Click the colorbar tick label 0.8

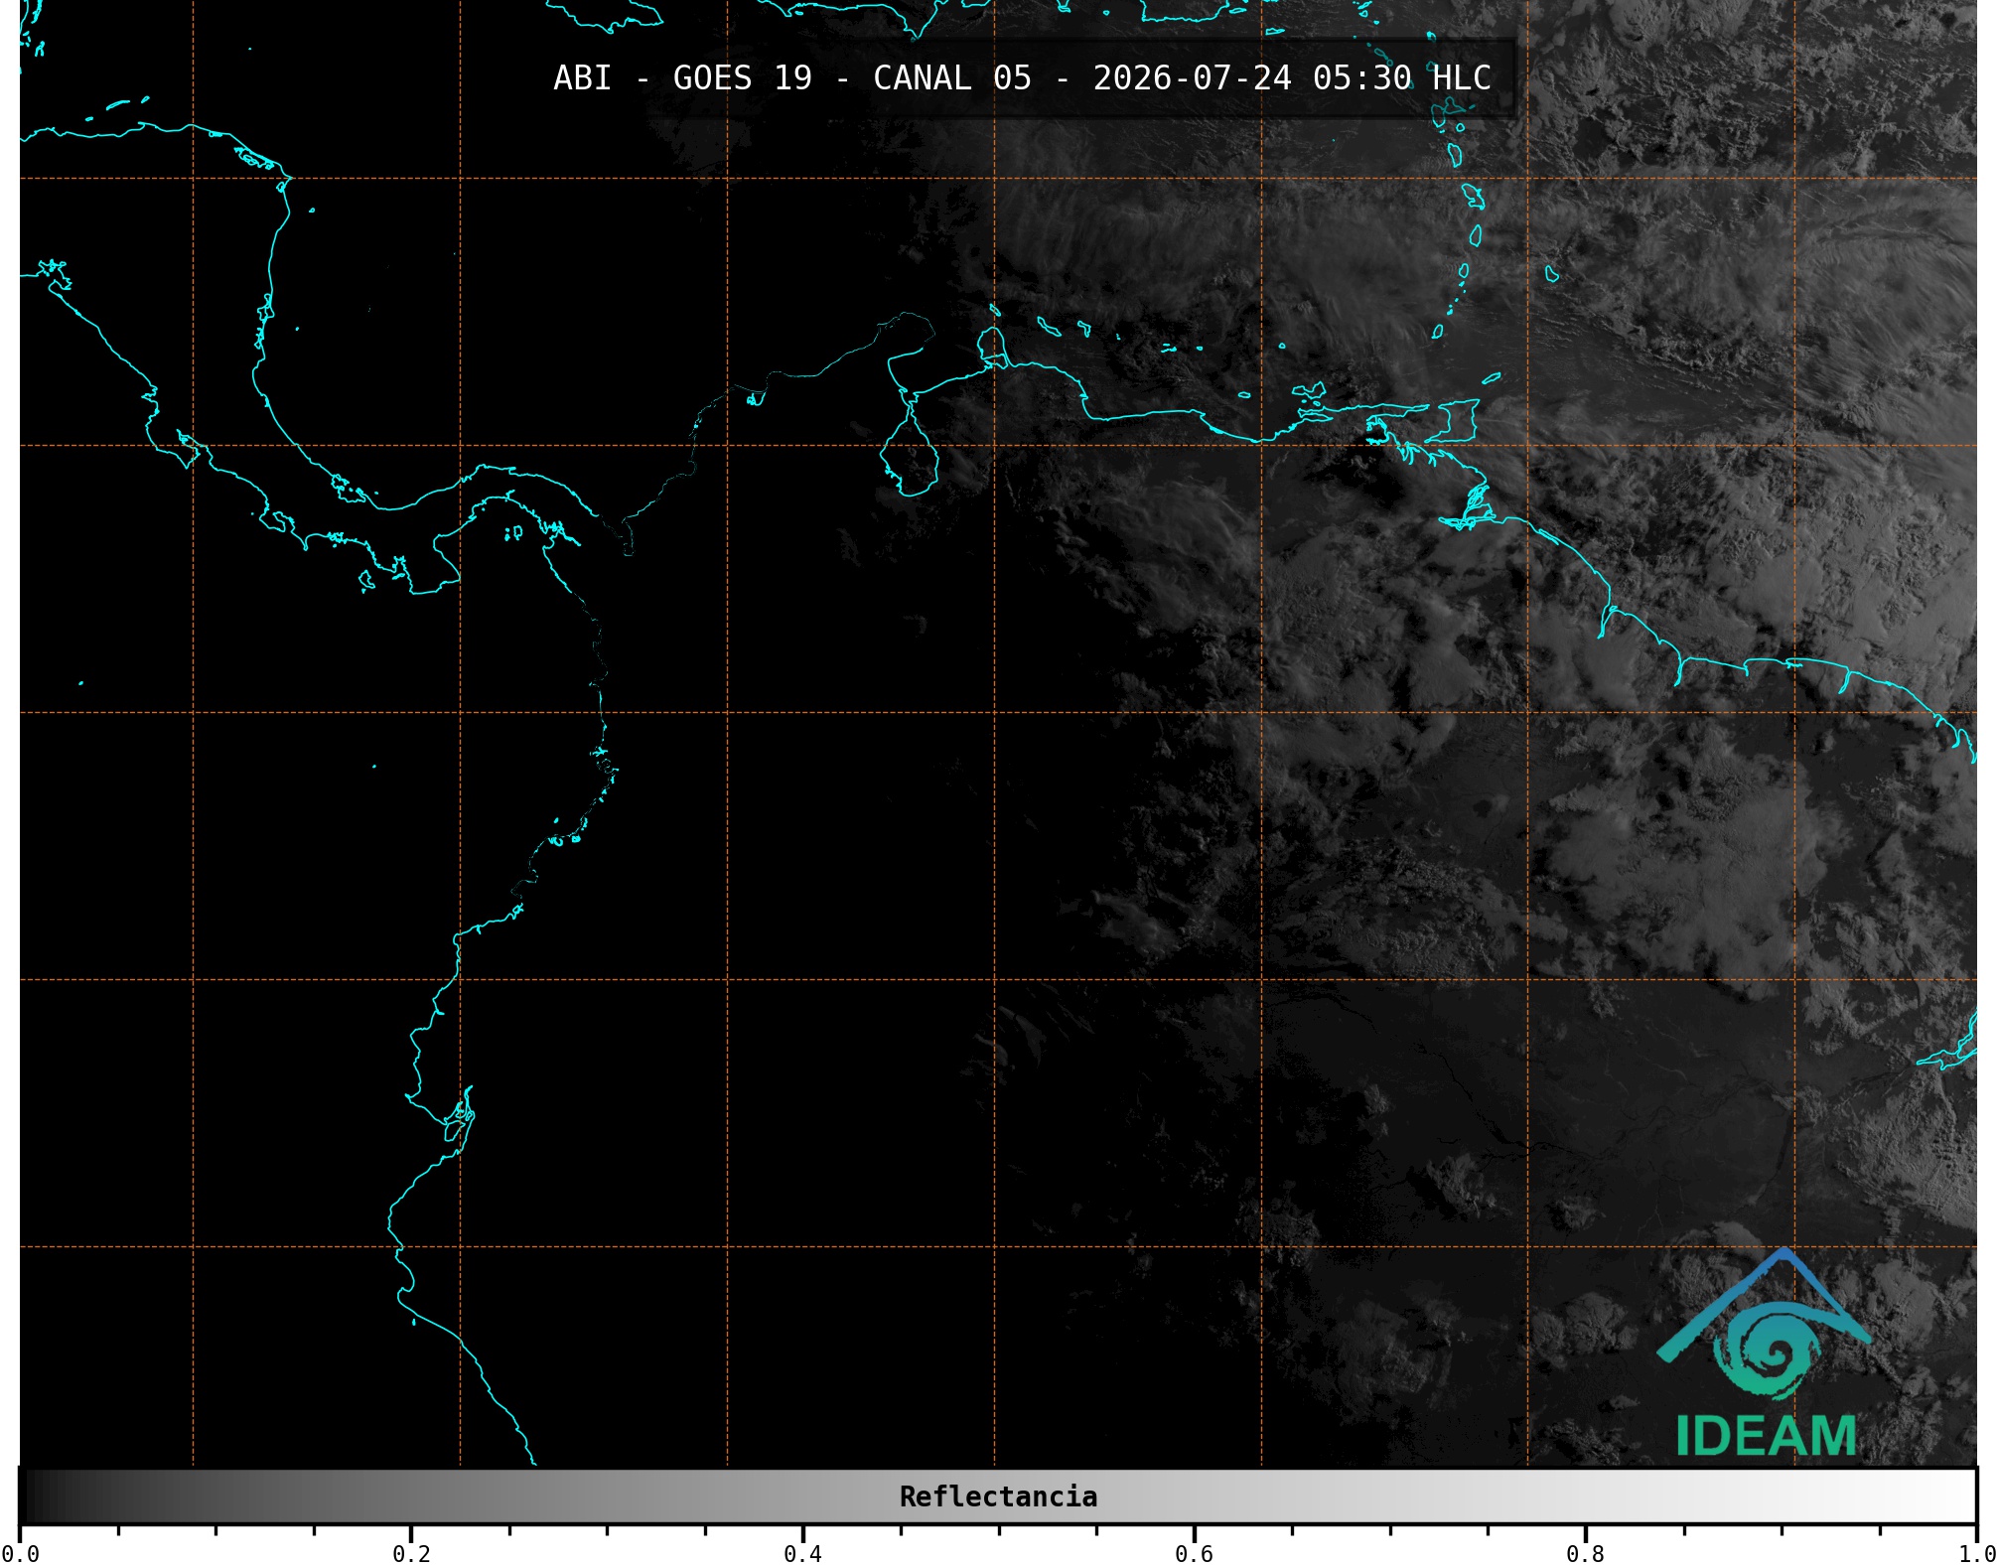(1585, 1554)
